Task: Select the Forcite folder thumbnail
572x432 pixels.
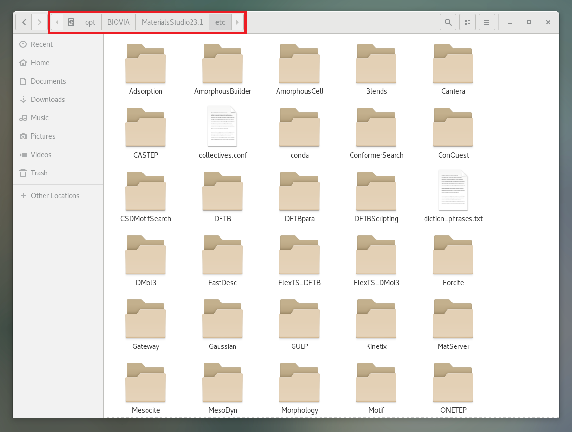Action: point(453,255)
